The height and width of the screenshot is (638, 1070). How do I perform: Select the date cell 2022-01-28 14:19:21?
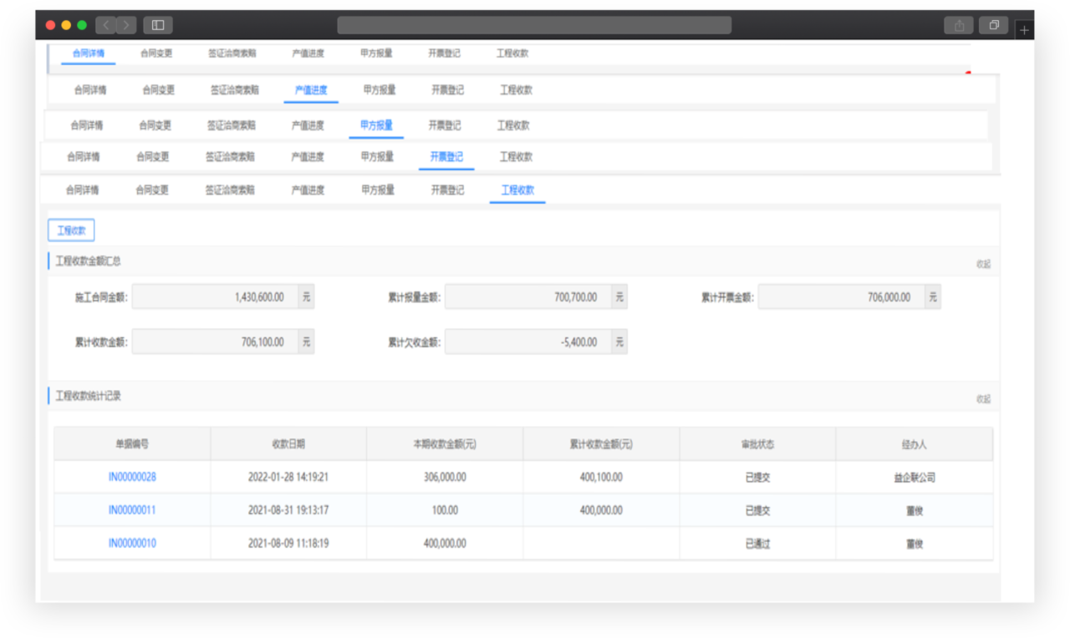tap(288, 478)
